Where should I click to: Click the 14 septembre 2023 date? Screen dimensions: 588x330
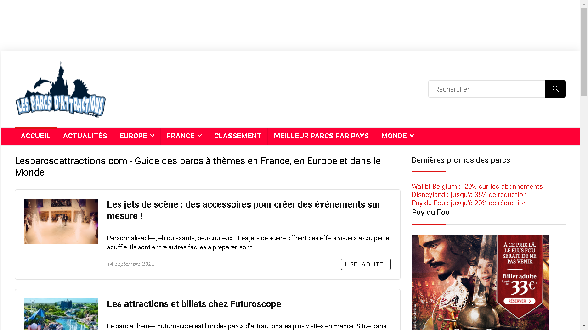(131, 264)
